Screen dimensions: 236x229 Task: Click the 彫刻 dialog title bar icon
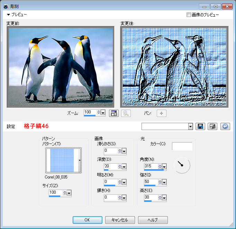pos(6,6)
